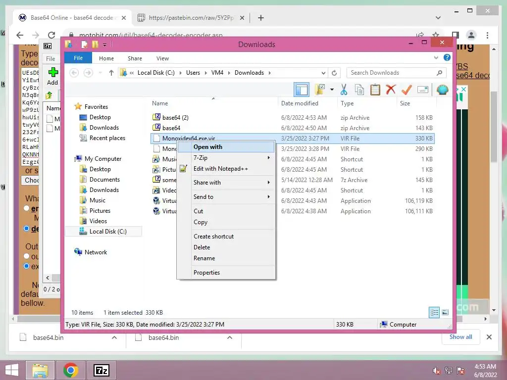Go up one folder level arrow

(x=111, y=73)
